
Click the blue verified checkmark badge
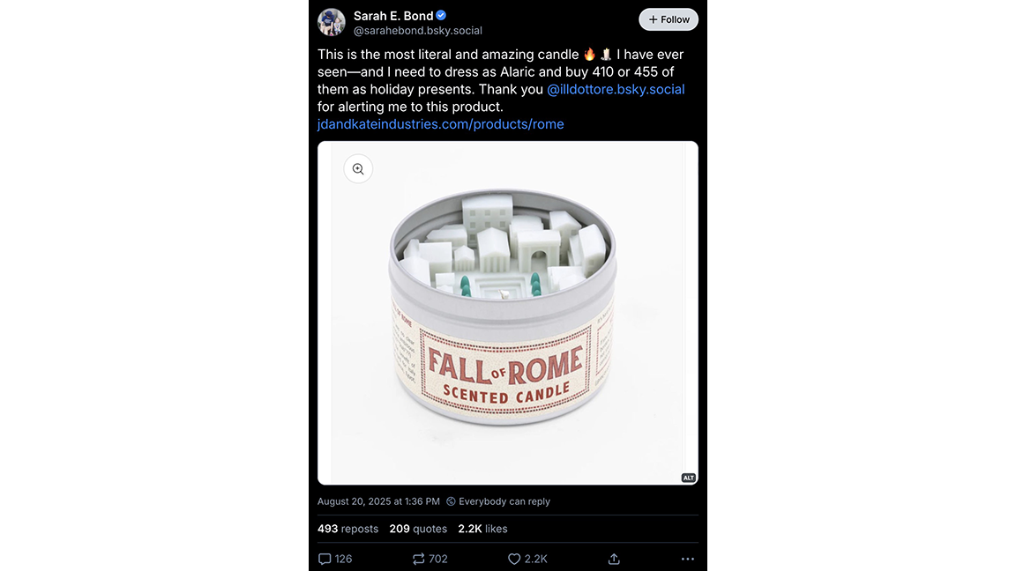pos(439,14)
